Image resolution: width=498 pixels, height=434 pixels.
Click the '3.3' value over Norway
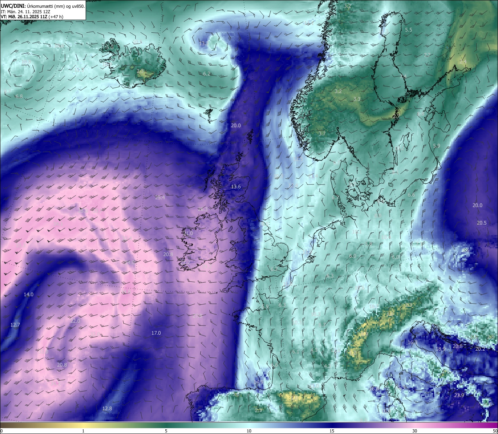pyautogui.click(x=357, y=99)
